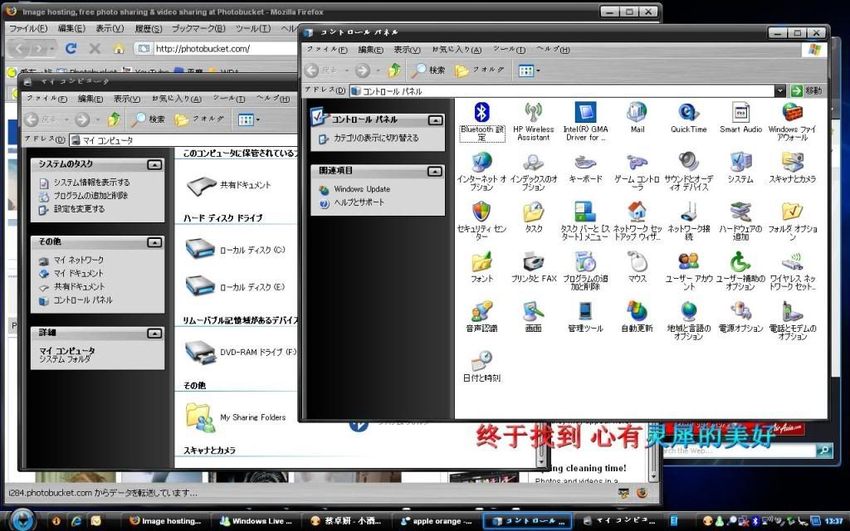Open the 編集(E) menu in Control Panel
Screen dimensions: 850x531
370,50
